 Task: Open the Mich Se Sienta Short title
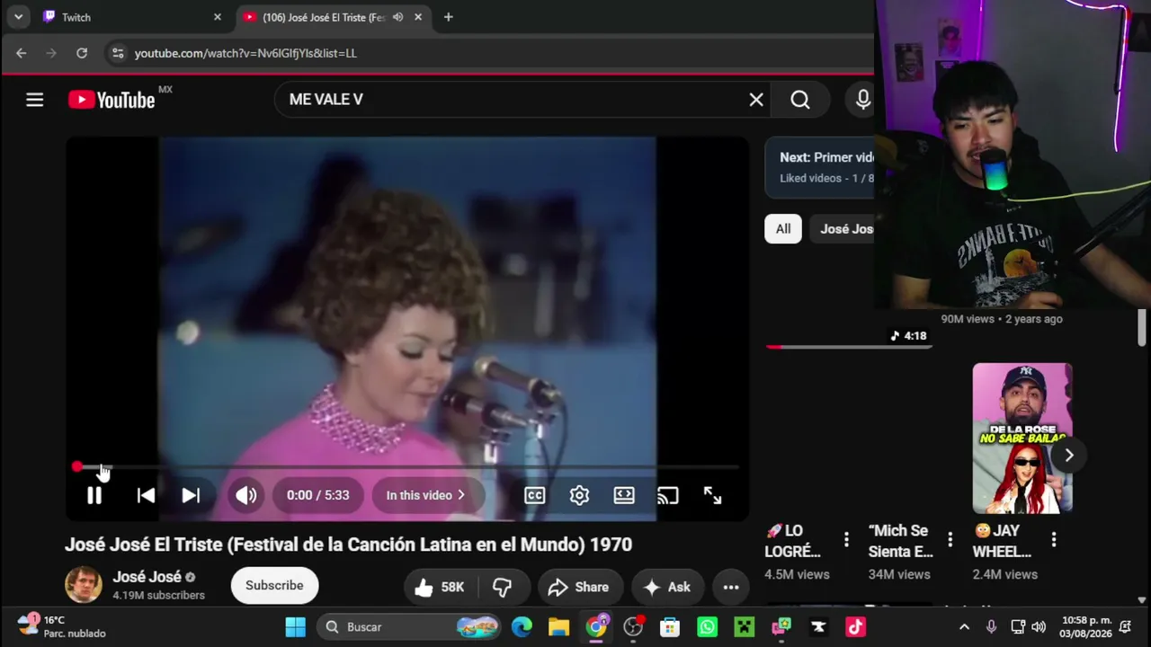(x=901, y=541)
